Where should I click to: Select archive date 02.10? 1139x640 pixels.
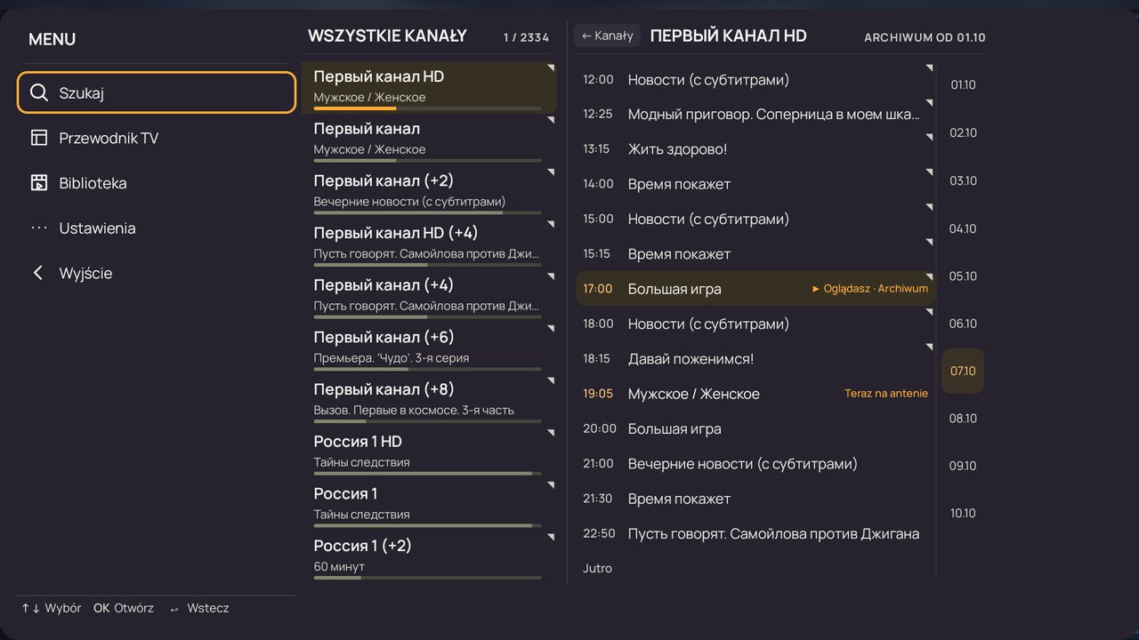[963, 133]
